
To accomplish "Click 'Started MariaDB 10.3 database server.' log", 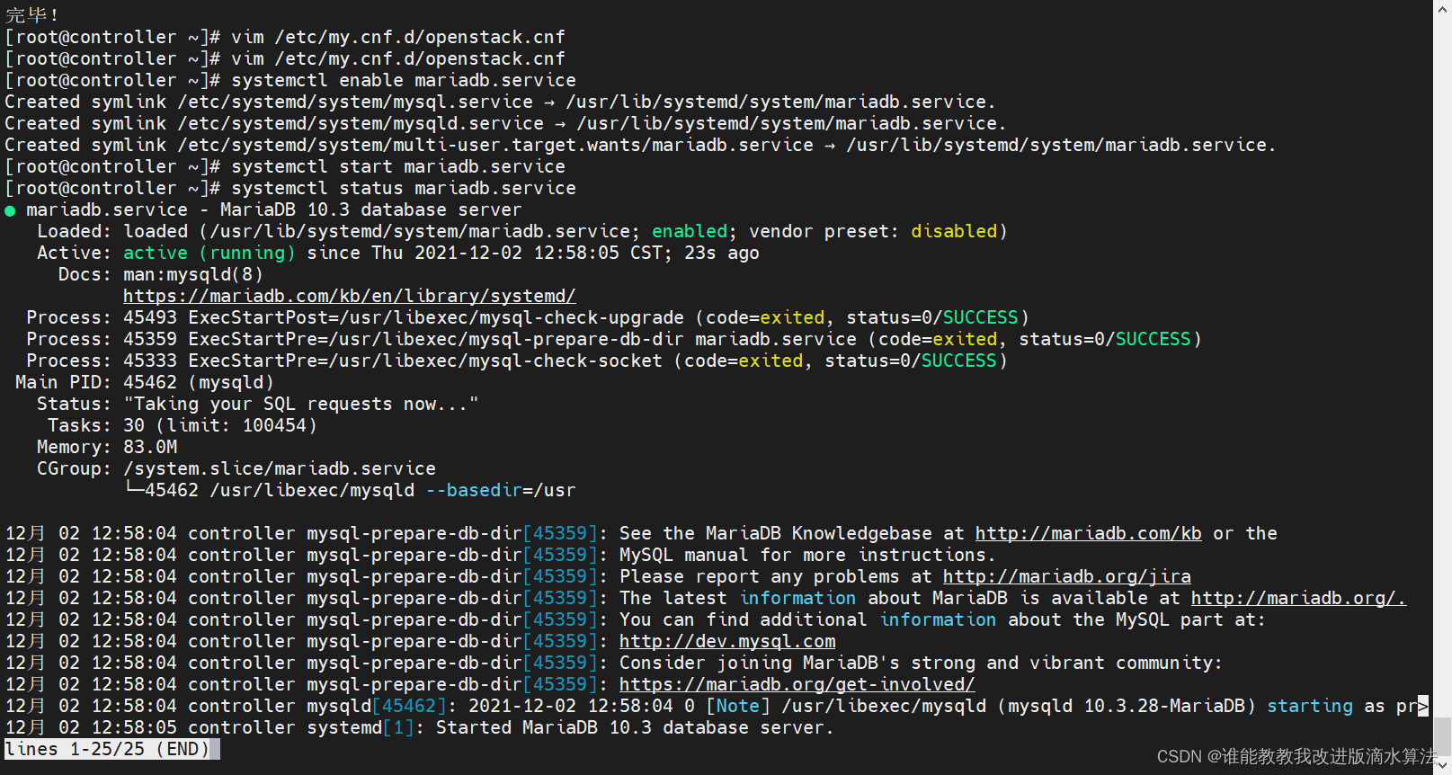I will point(636,727).
